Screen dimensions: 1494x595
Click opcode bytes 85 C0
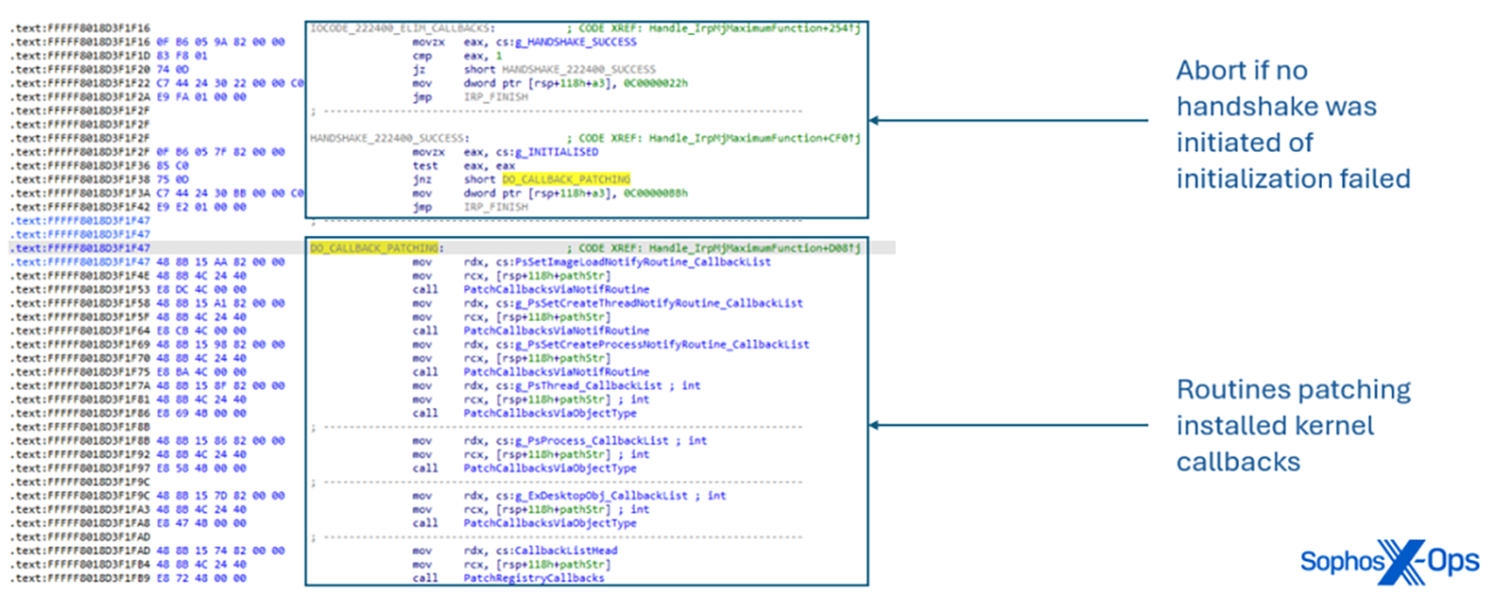tap(172, 165)
